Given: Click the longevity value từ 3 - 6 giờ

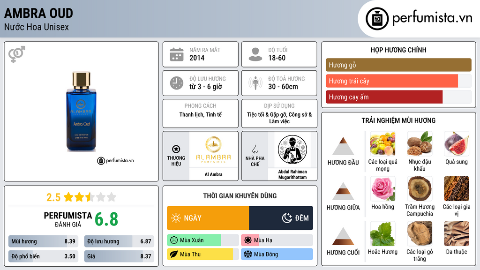Looking at the screenshot, I should coord(206,87).
